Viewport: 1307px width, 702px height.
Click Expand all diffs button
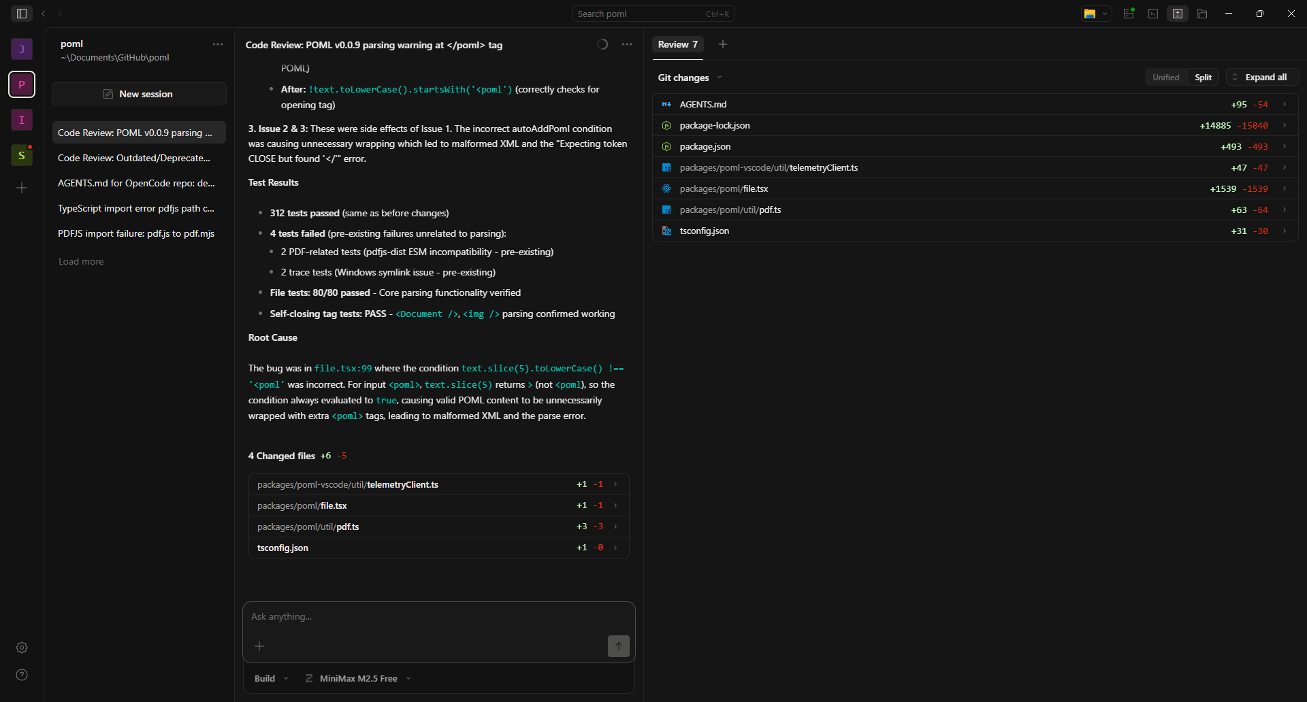[x=1263, y=77]
